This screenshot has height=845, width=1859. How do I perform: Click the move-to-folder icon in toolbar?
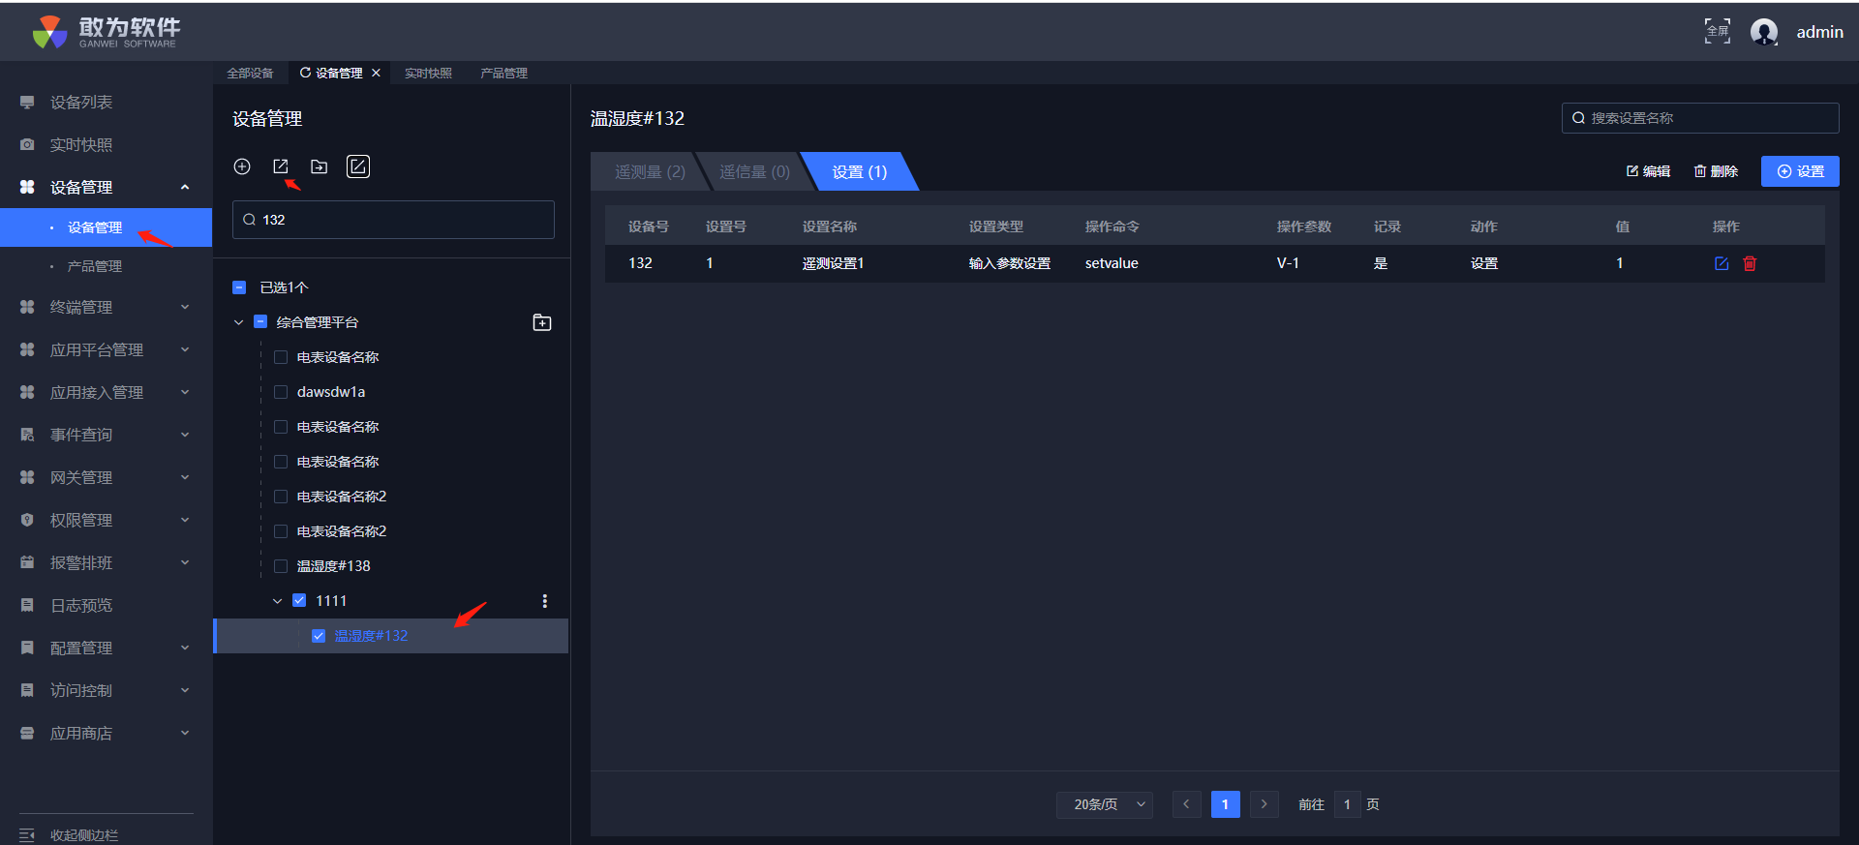tap(319, 166)
